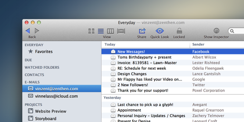Show the Inspector panel
This screenshot has width=244, height=122.
tap(216, 31)
